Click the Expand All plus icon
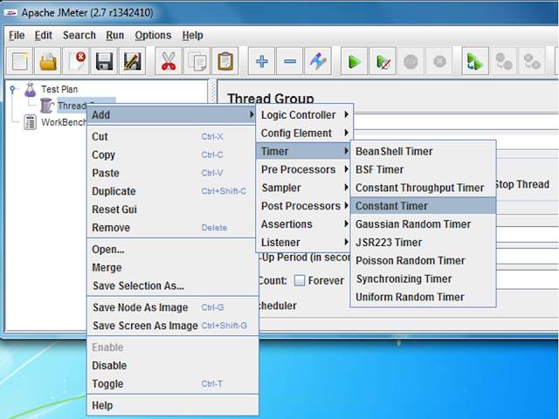This screenshot has width=559, height=419. click(262, 61)
